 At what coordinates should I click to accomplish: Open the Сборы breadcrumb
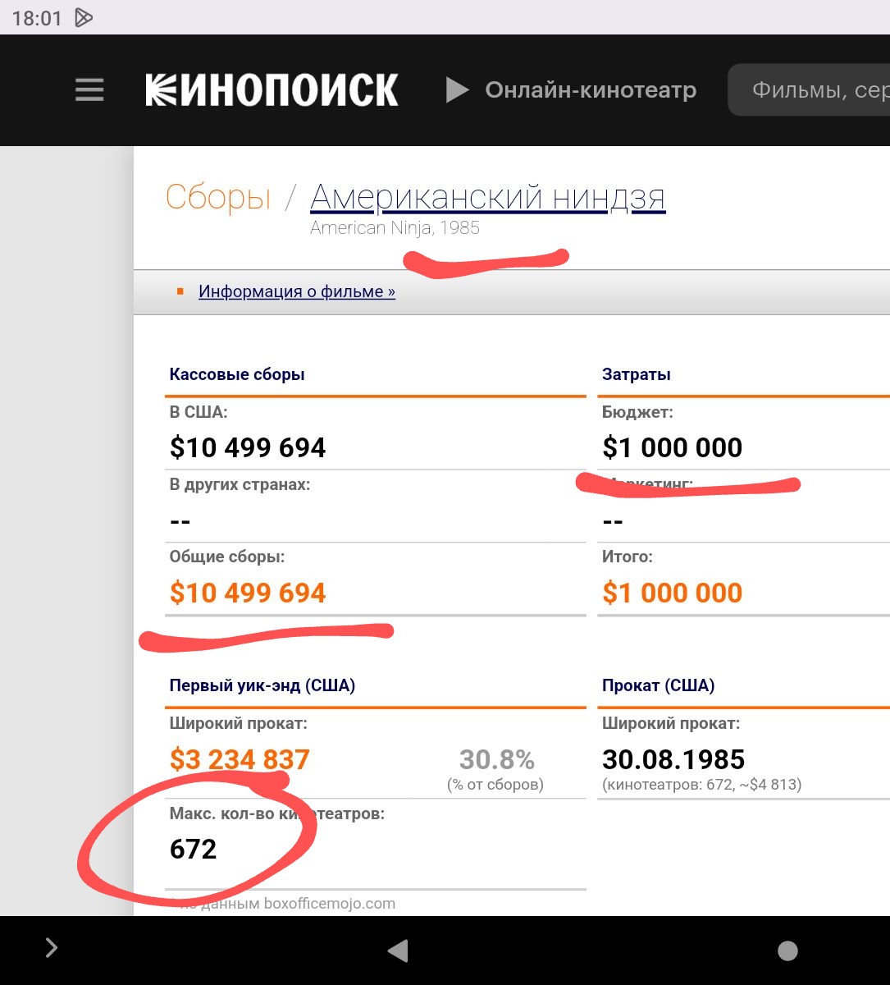click(x=218, y=198)
